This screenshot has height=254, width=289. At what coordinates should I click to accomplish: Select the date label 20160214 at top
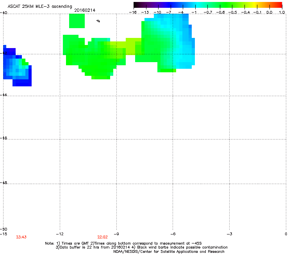tap(85, 10)
